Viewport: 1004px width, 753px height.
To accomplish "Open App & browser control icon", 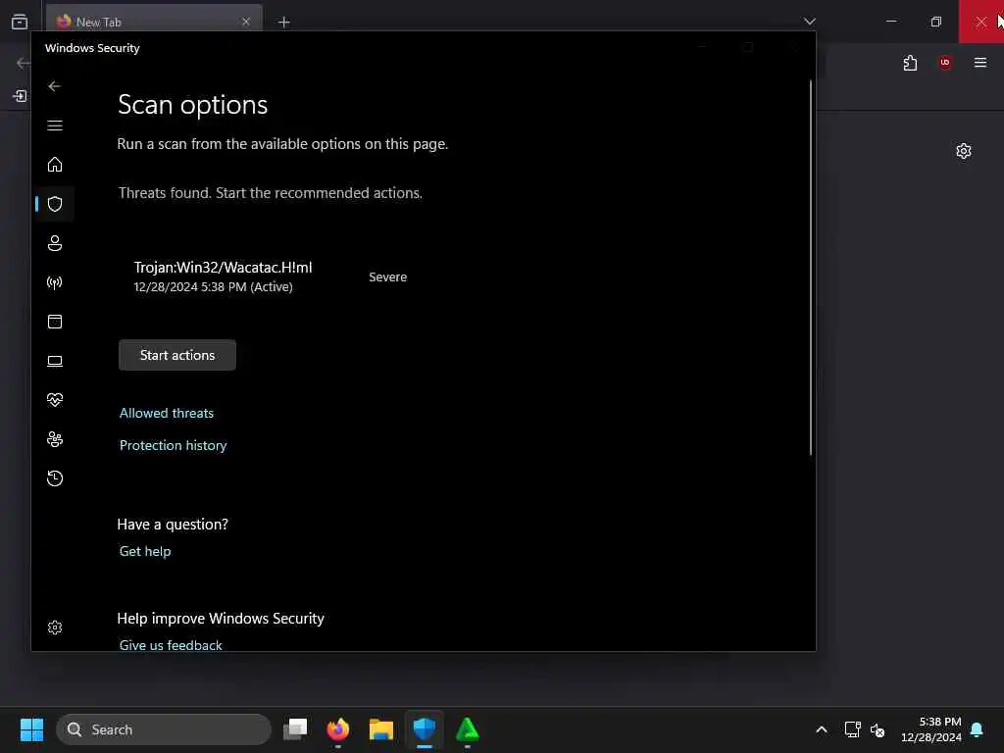I will (55, 322).
